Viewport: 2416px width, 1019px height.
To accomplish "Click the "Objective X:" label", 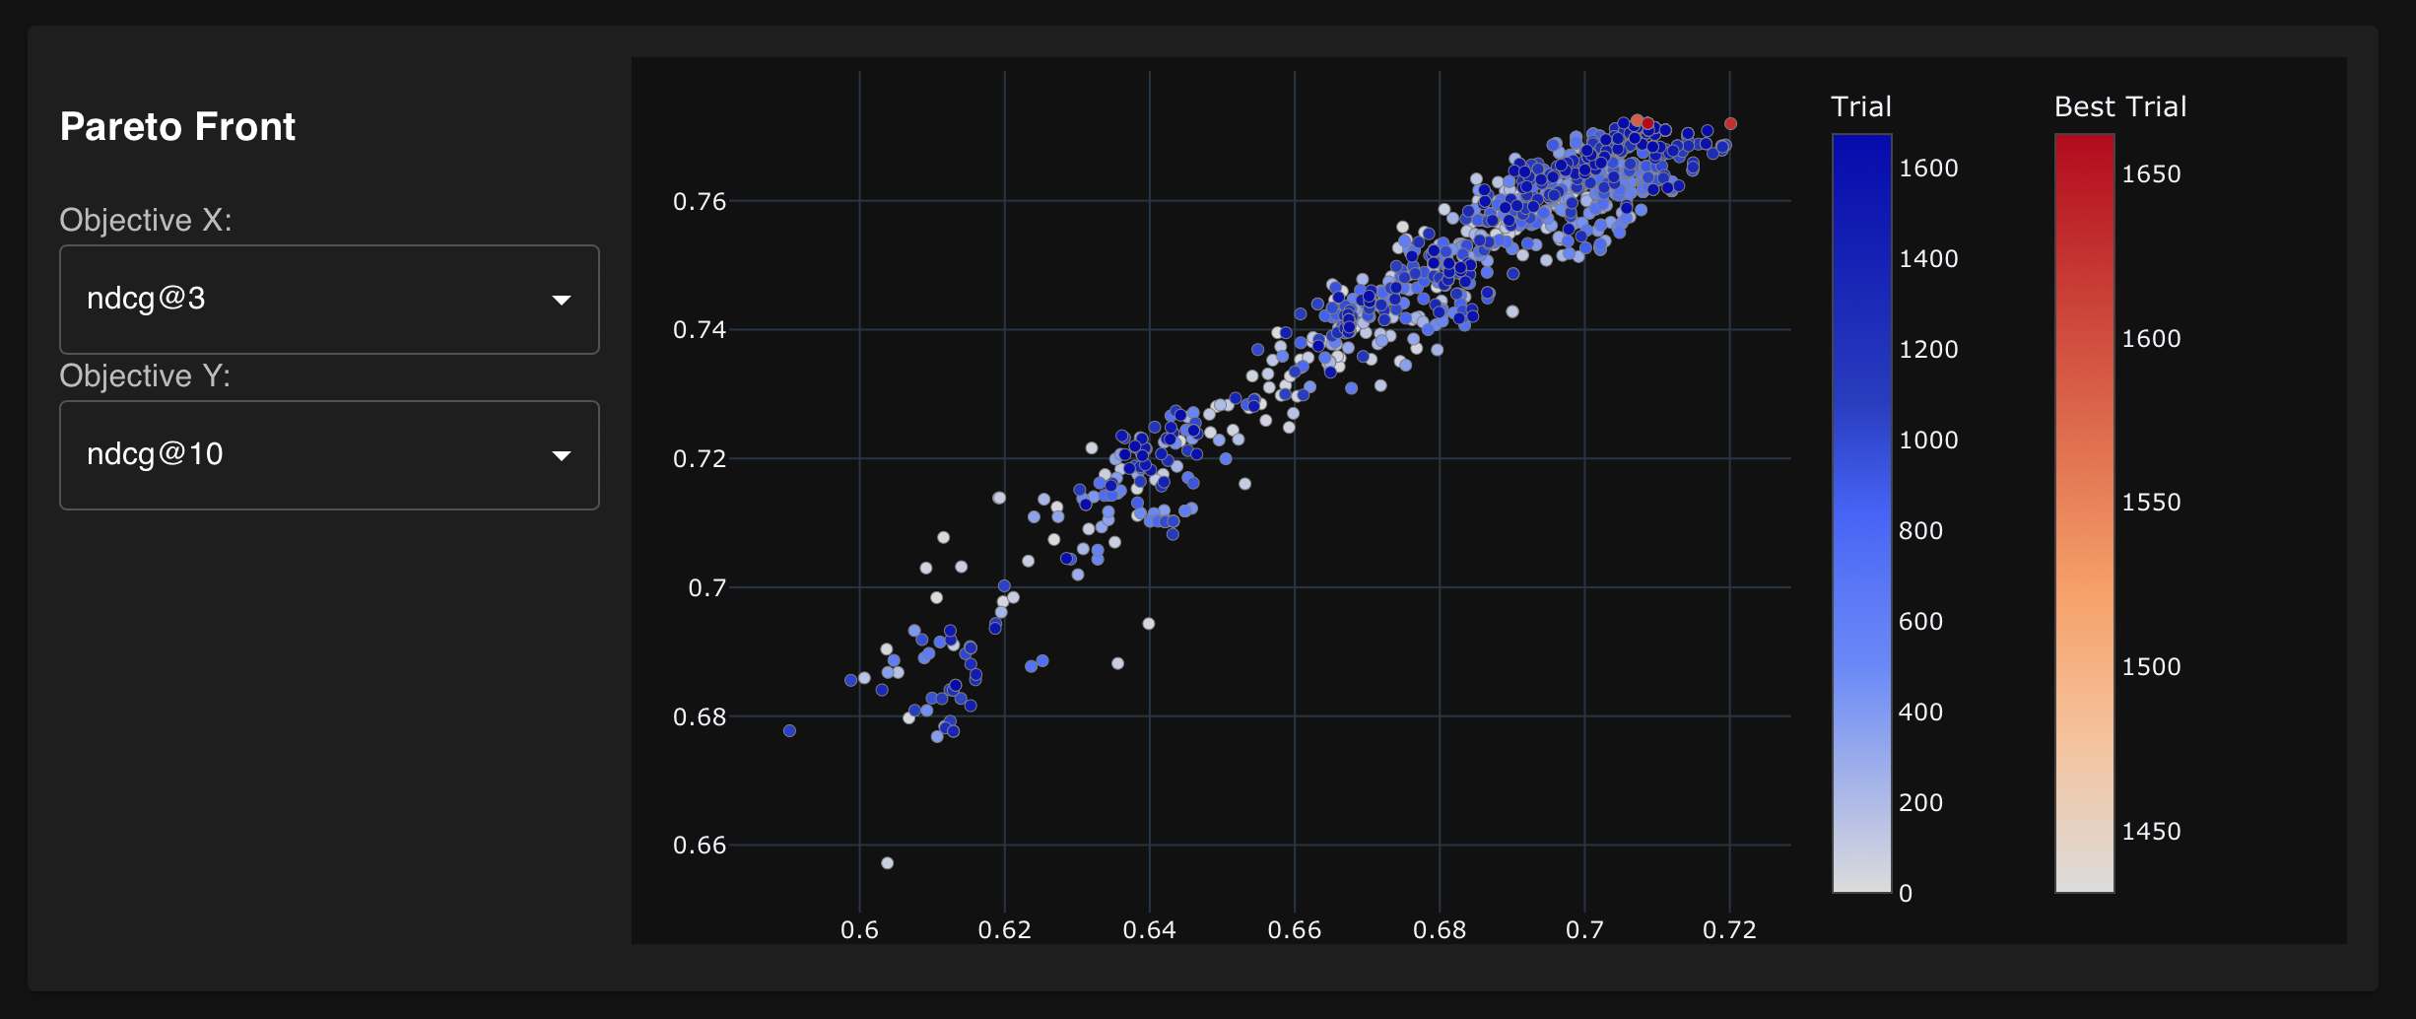I will pos(146,220).
